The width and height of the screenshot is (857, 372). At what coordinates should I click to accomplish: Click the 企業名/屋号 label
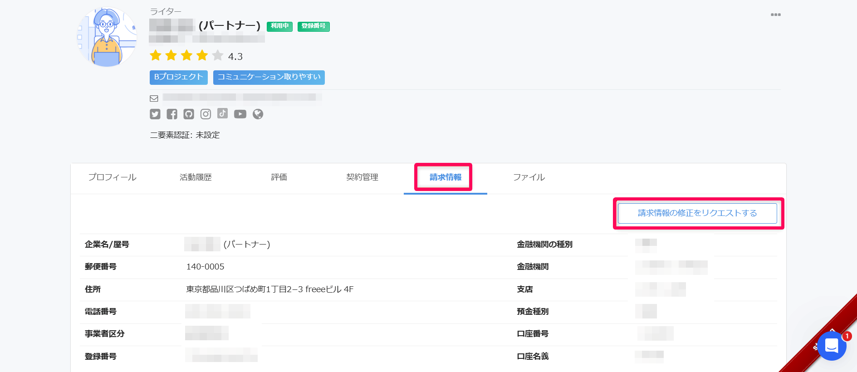point(107,245)
